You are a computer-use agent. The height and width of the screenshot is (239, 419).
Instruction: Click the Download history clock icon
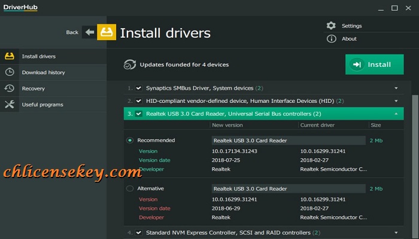coord(10,72)
